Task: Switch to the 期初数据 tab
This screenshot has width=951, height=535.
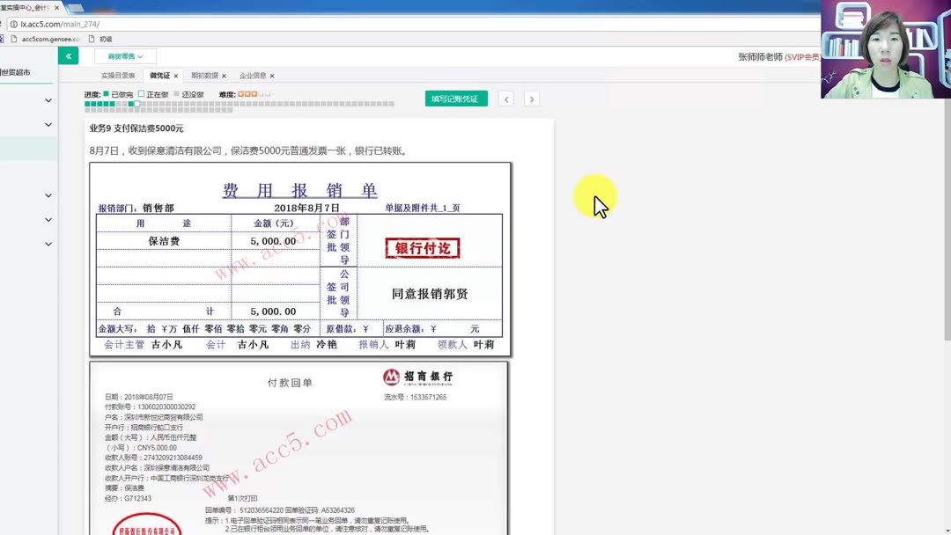Action: click(x=207, y=76)
